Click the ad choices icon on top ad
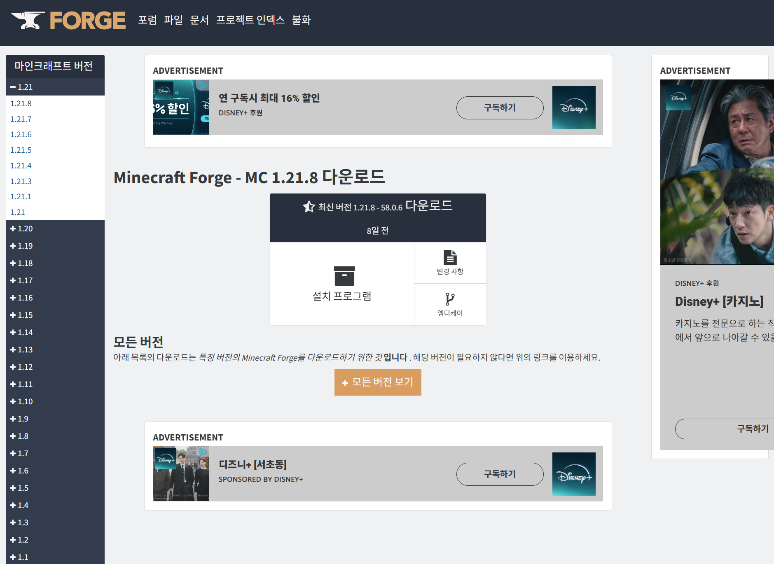 [202, 85]
